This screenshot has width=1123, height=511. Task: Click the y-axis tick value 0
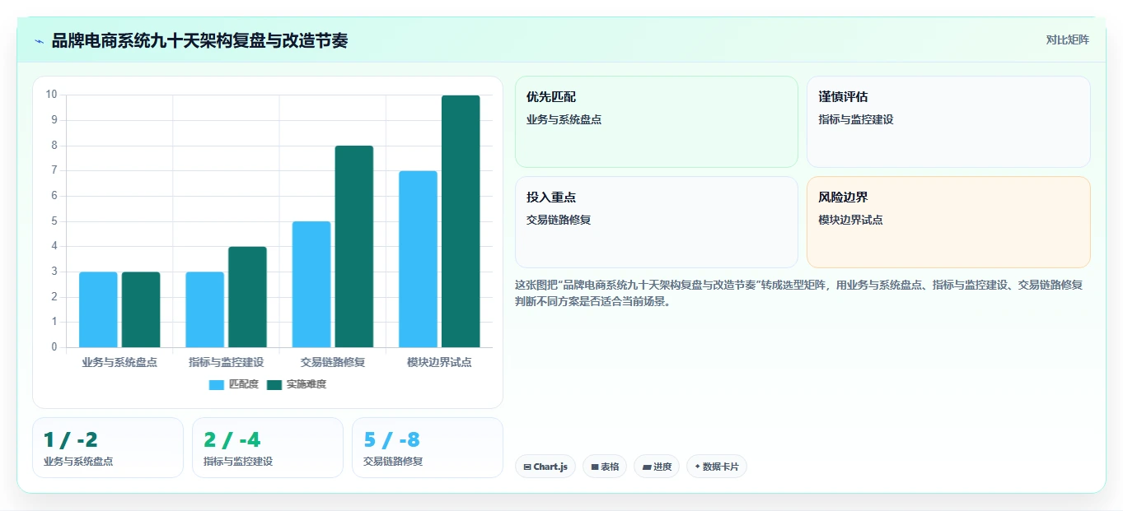54,346
